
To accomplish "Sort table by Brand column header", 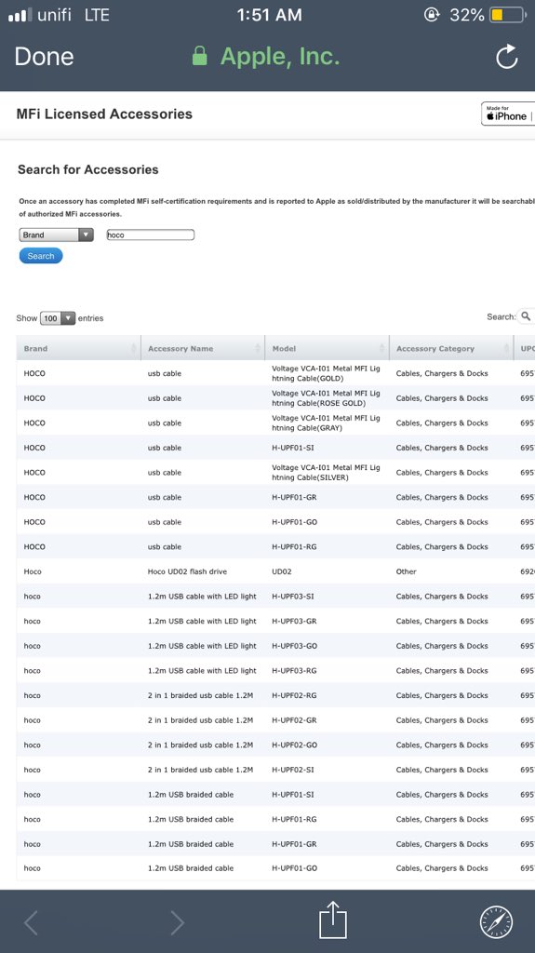I will pyautogui.click(x=79, y=348).
